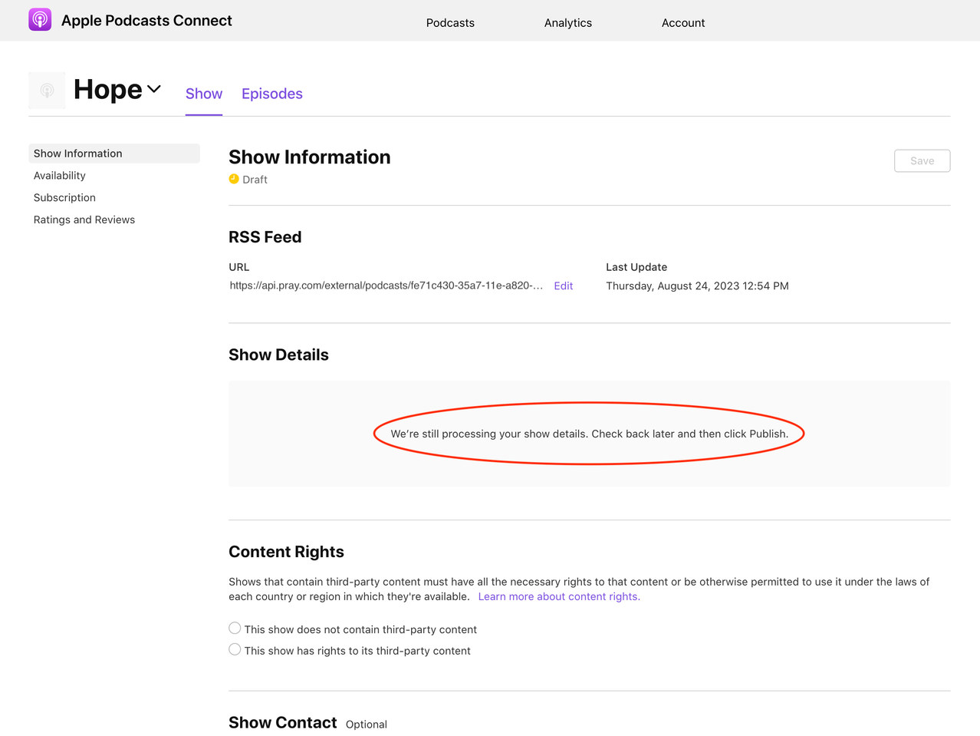Switch to the Episodes tab
This screenshot has width=980, height=736.
click(271, 94)
